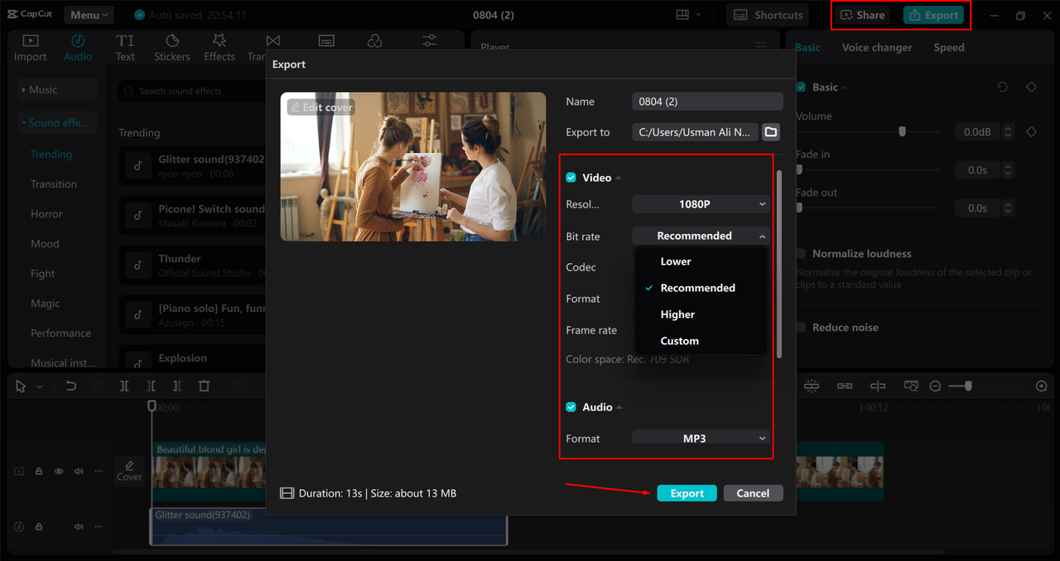Uncheck the Video export checkbox

coord(571,178)
